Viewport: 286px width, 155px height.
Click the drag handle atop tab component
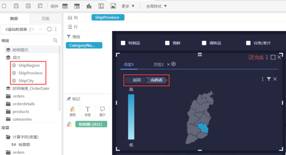[200, 54]
